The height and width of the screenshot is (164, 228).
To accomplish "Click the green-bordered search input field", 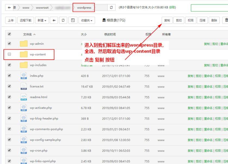I will (210, 8).
